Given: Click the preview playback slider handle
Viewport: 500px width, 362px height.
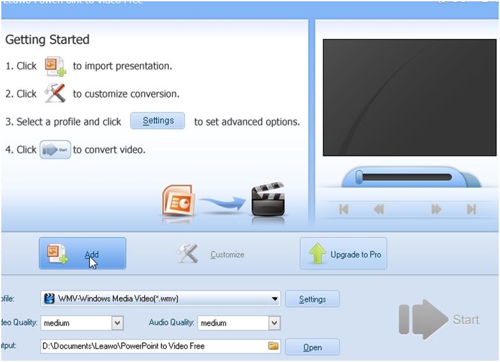Looking at the screenshot, I should [359, 177].
